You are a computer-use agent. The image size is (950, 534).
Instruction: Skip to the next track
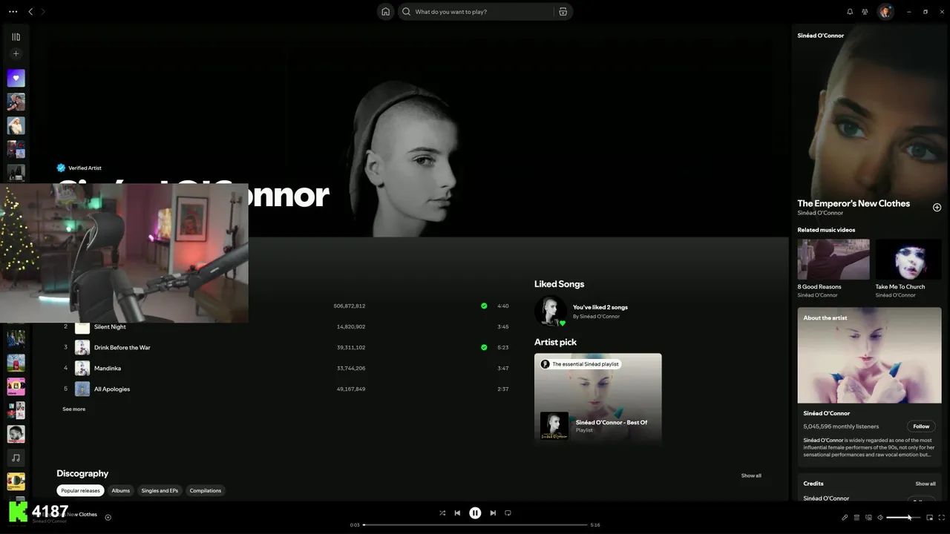(493, 513)
